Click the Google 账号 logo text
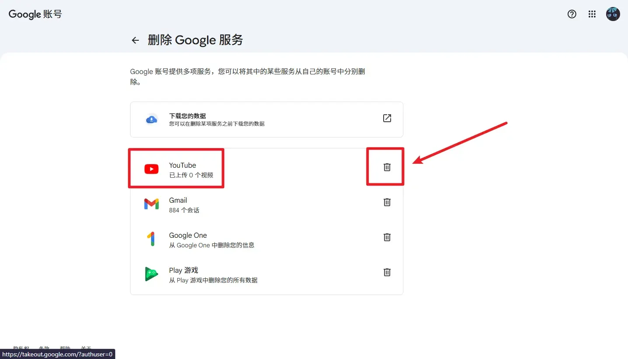628x359 pixels. (35, 14)
